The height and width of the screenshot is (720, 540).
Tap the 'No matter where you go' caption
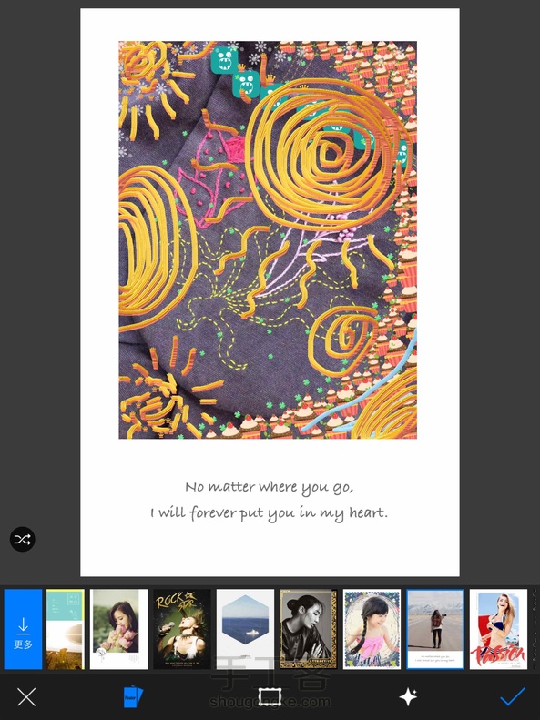click(269, 488)
